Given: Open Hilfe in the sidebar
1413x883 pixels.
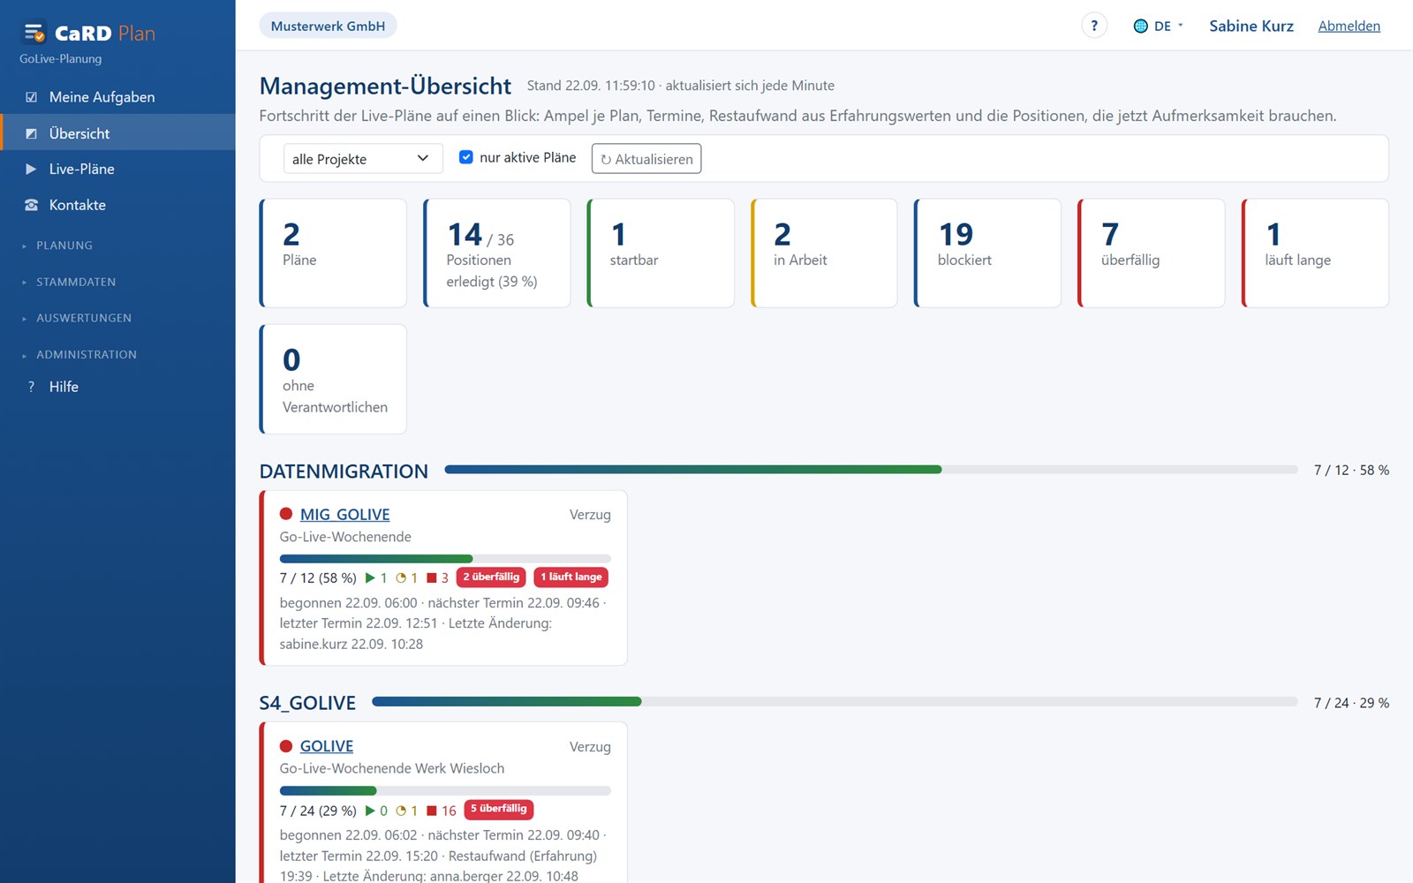Looking at the screenshot, I should pos(117,387).
